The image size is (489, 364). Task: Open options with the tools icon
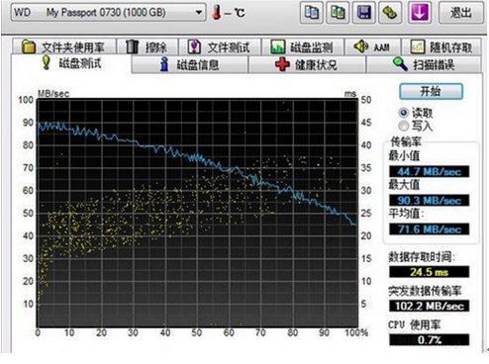[390, 13]
